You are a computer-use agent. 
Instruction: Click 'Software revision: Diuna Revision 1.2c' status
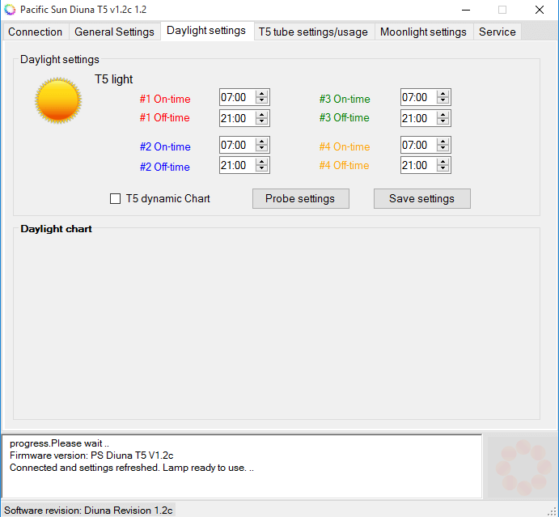pos(88,511)
